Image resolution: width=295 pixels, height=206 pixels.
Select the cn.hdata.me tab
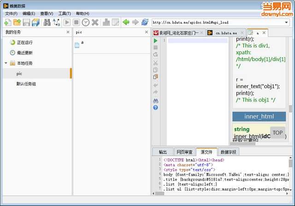(225, 33)
